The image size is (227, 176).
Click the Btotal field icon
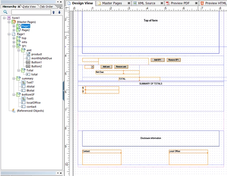[23, 91]
